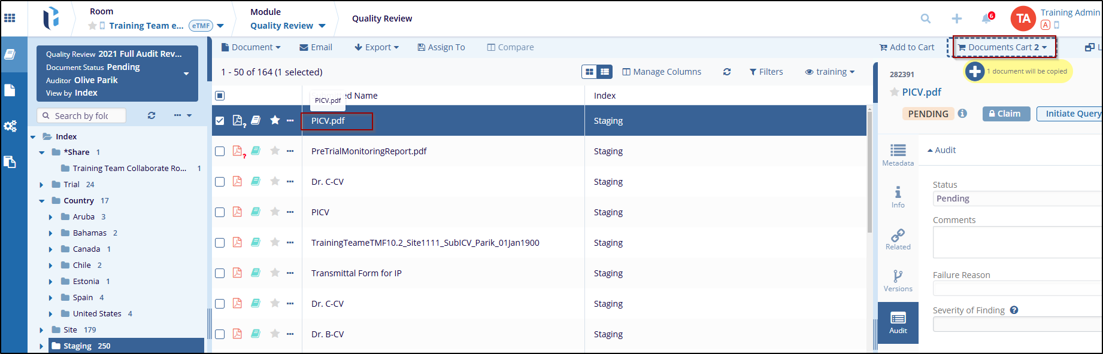Show the Metadata panel

(x=898, y=155)
